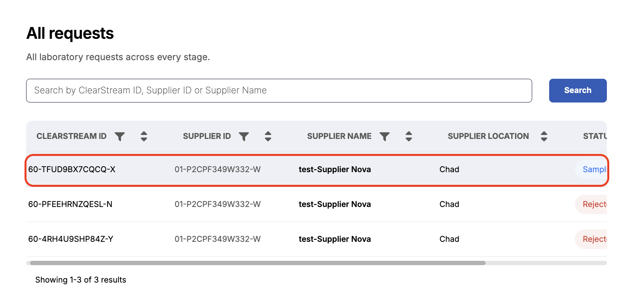Open request 60-4RH4U9SHP84Z-Y
Screen dimensions: 631x300
(x=71, y=239)
